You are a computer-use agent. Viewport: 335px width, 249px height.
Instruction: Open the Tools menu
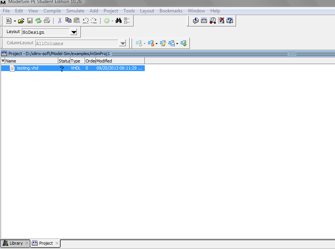129,11
